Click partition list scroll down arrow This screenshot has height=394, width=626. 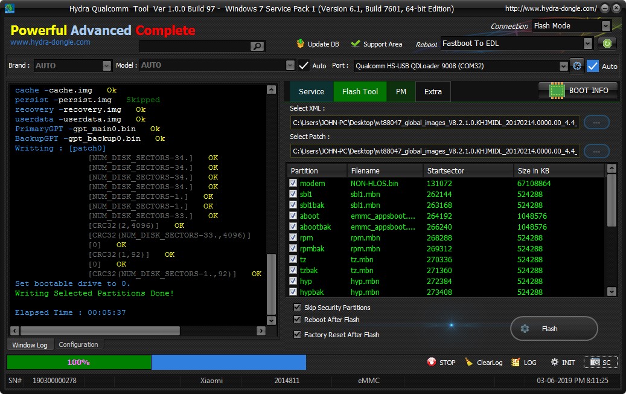point(612,292)
